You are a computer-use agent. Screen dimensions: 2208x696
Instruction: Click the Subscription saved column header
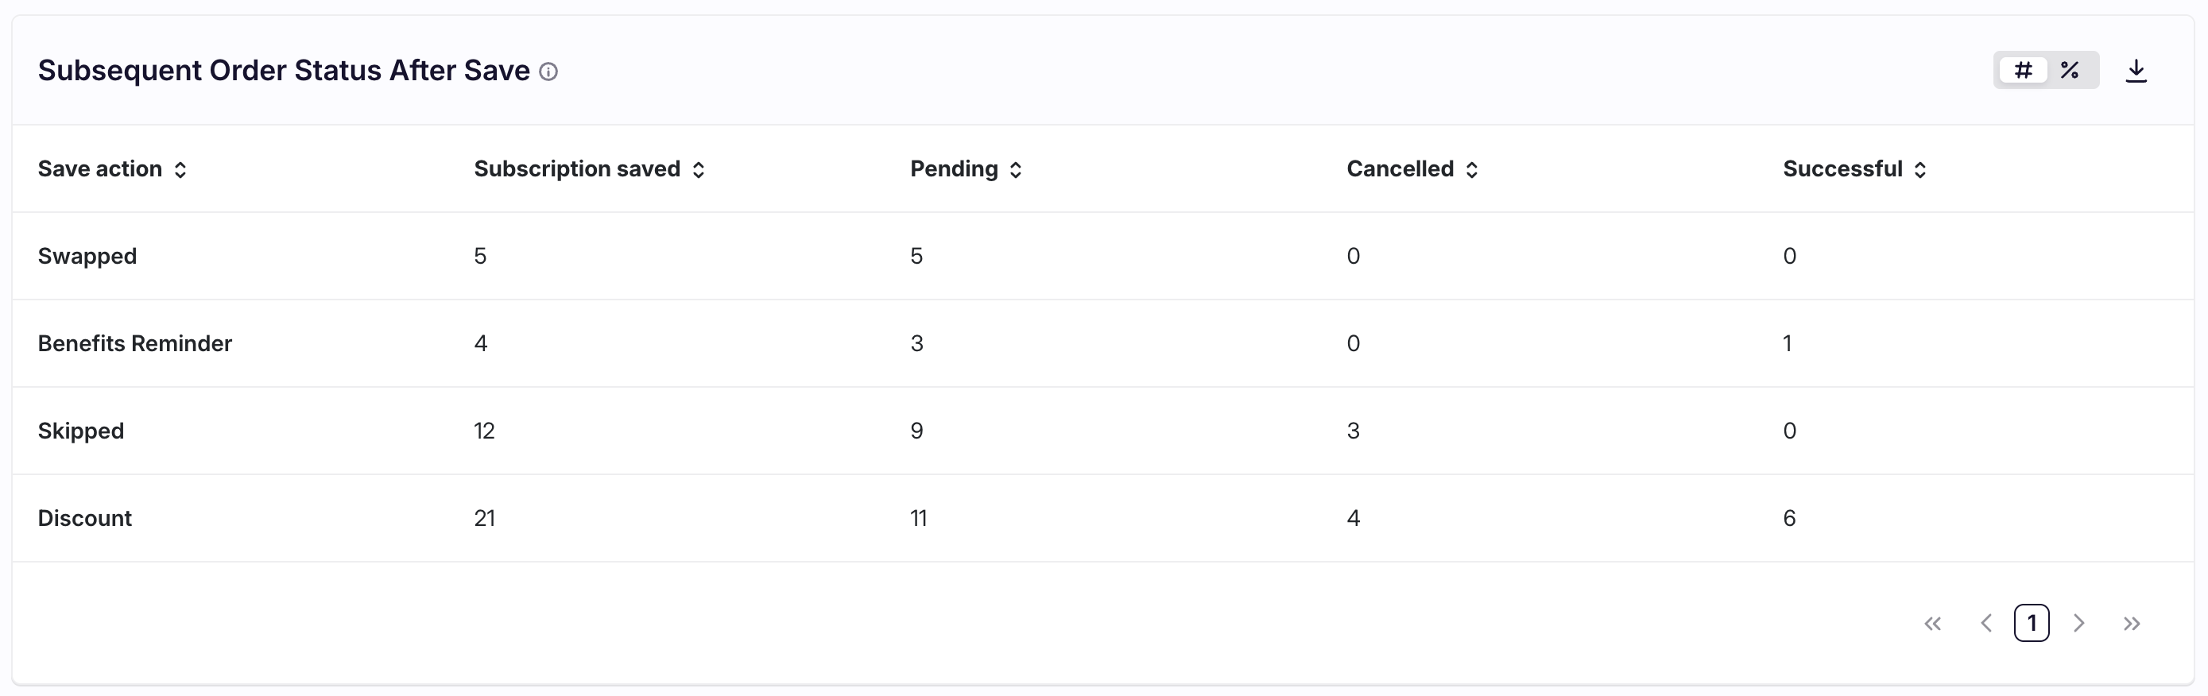577,169
